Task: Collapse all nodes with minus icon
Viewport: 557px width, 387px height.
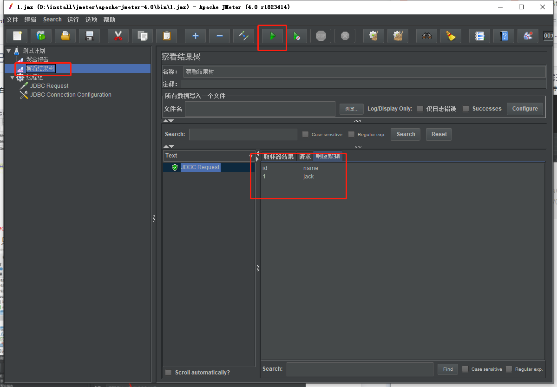Action: coord(220,36)
